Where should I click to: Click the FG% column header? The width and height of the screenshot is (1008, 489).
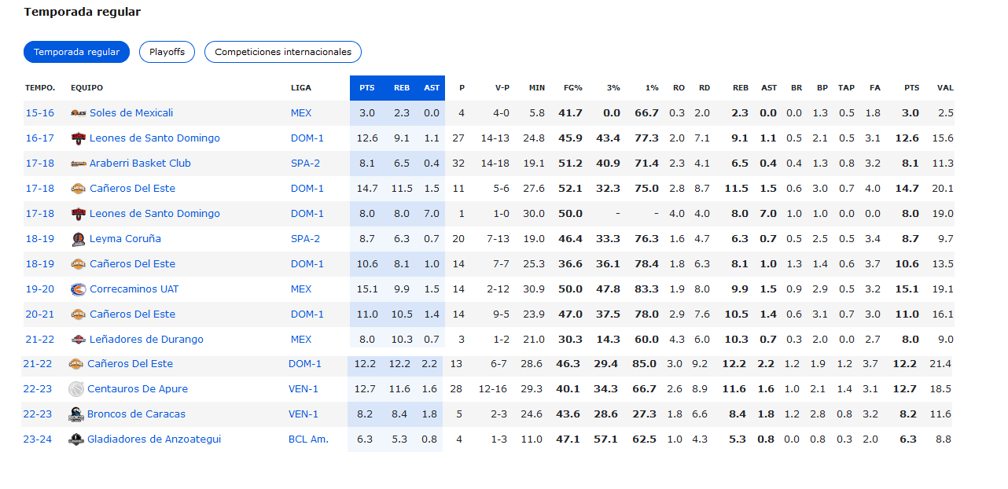(x=572, y=88)
